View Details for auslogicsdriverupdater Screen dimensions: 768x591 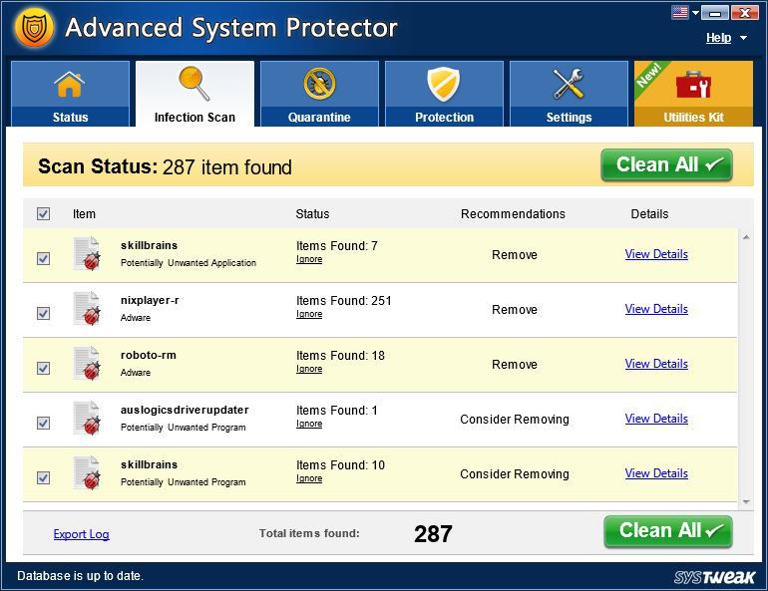[x=656, y=419]
